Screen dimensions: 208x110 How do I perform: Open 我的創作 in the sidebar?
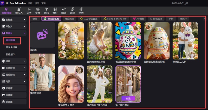tap(10, 54)
